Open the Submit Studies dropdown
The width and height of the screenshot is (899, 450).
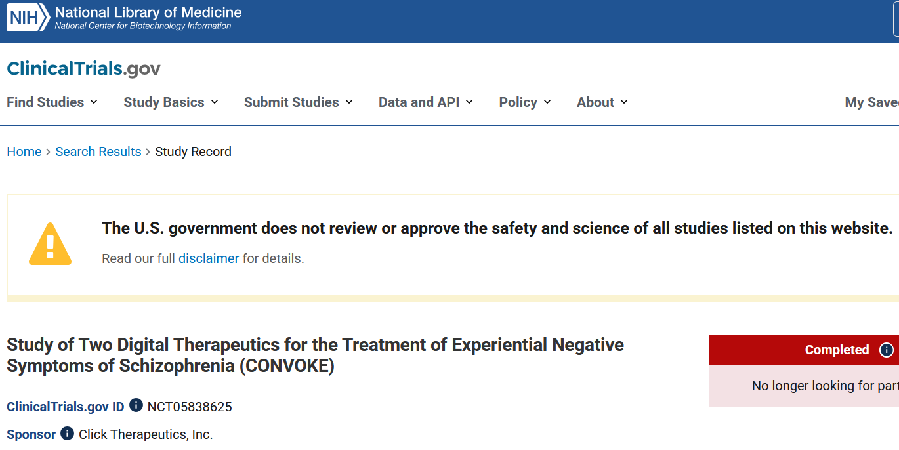click(299, 102)
